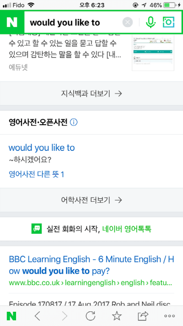Expand 지식백과 더보기 section
Image resolution: width=183 pixels, height=326 pixels.
[x=91, y=94]
